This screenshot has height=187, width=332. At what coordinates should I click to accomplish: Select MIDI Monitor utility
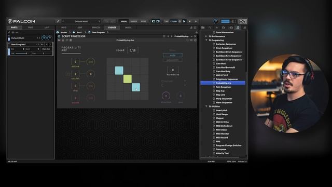[223, 134]
